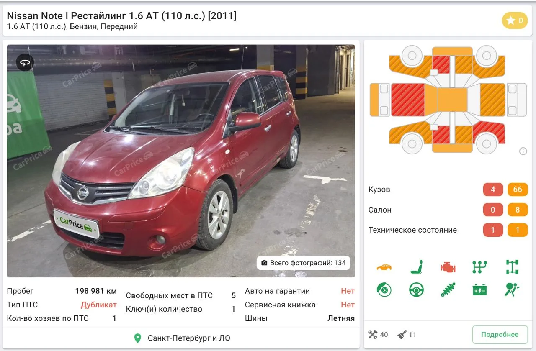
Task: Click the Салон label
Action: pos(380,210)
